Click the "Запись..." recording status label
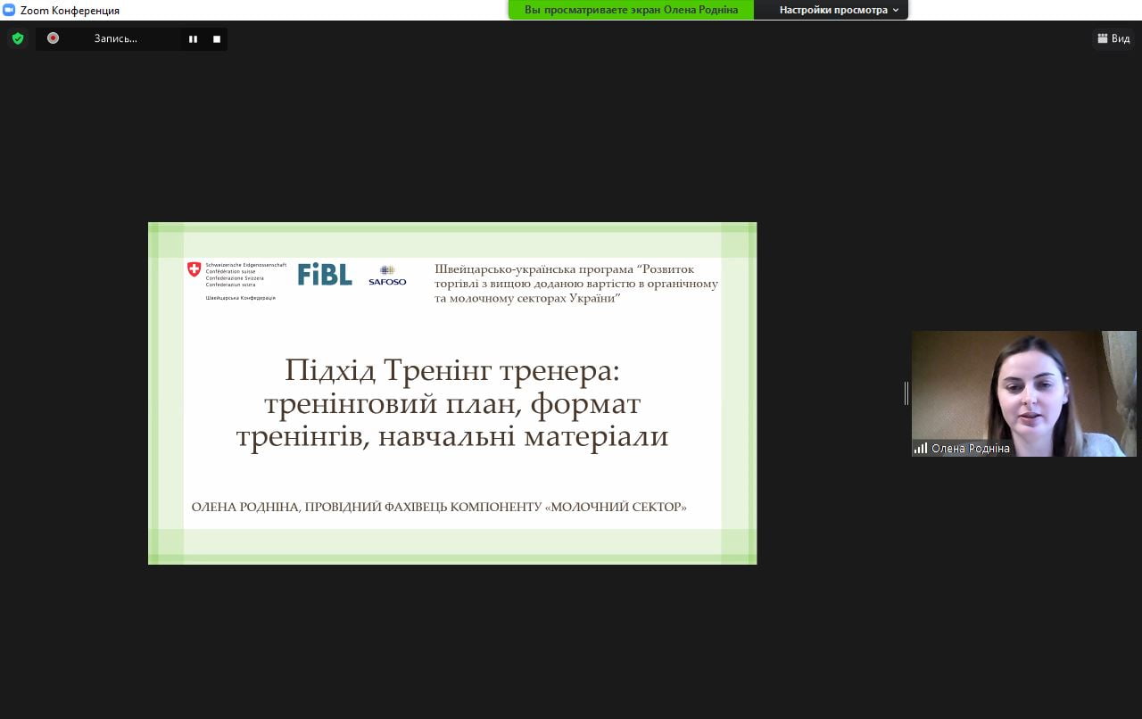Screen dimensions: 1142x719 [116, 38]
